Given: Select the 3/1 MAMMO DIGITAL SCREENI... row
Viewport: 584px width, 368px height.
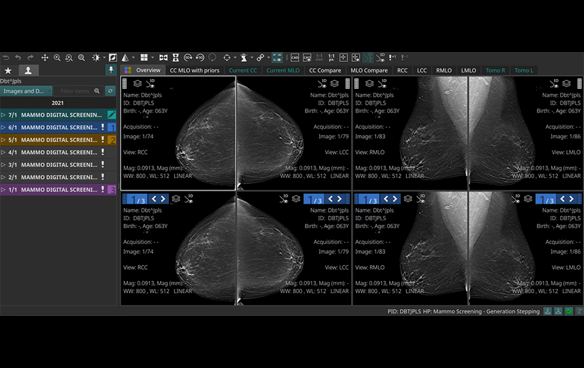Looking at the screenshot, I should [58, 164].
